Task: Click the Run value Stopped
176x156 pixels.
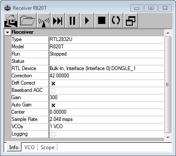Action: (107, 54)
